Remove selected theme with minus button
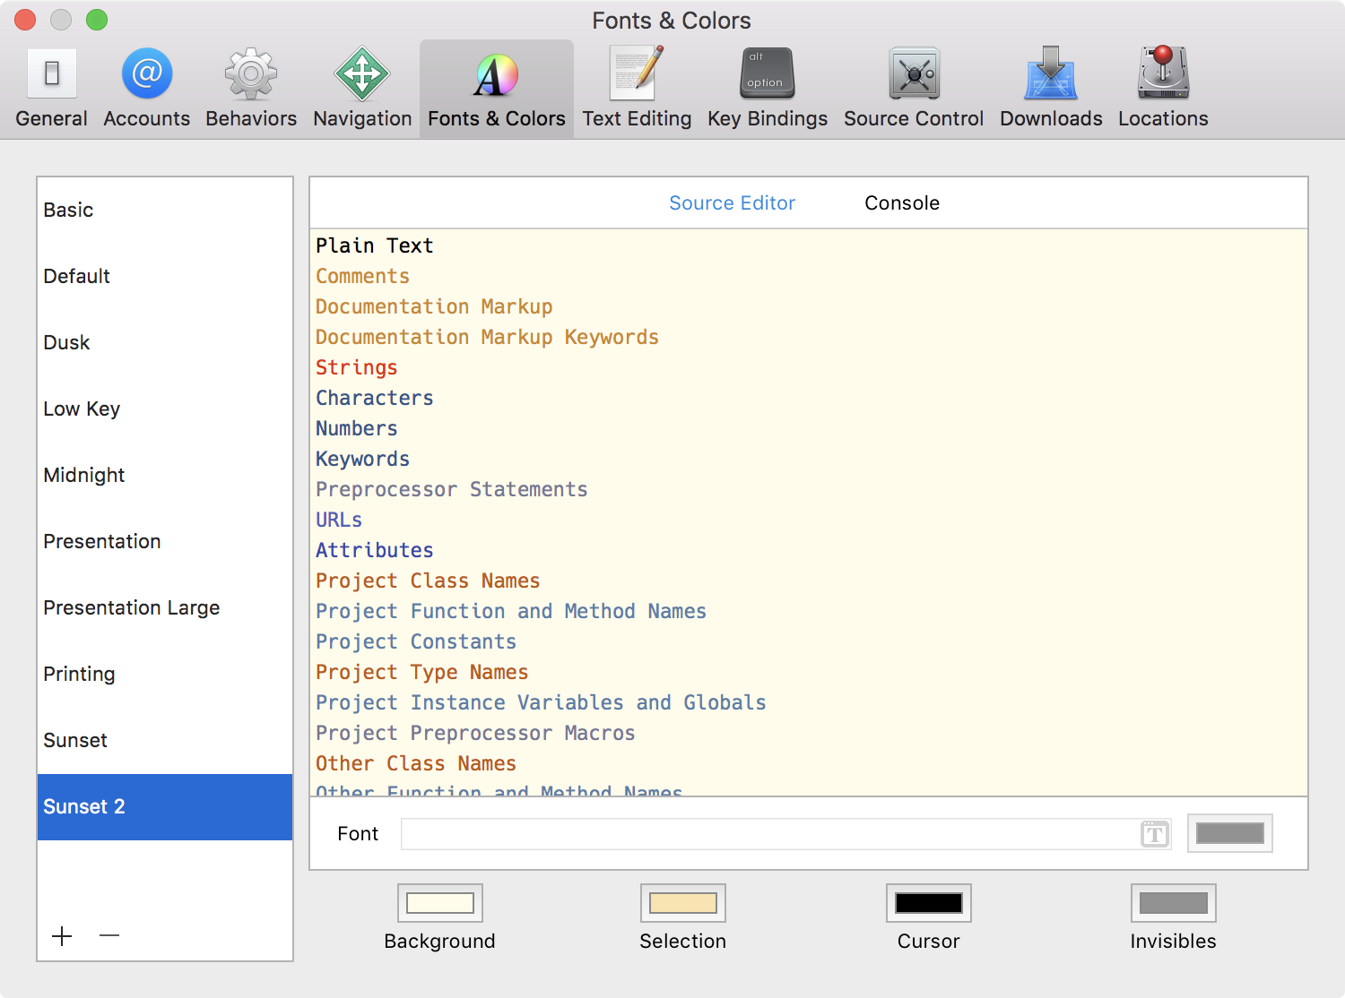Viewport: 1345px width, 998px height. point(109,936)
